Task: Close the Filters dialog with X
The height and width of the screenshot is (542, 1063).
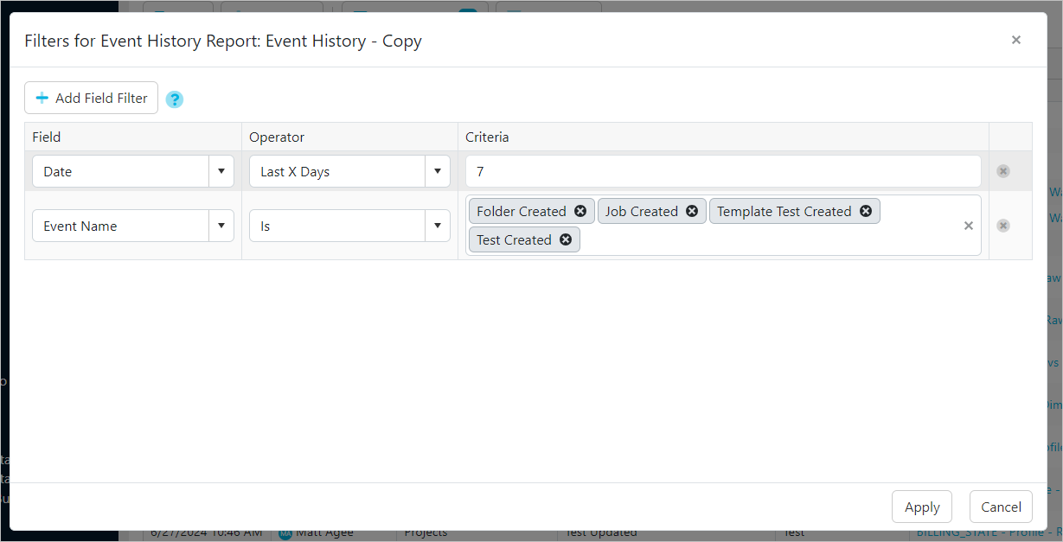Action: (x=1016, y=40)
